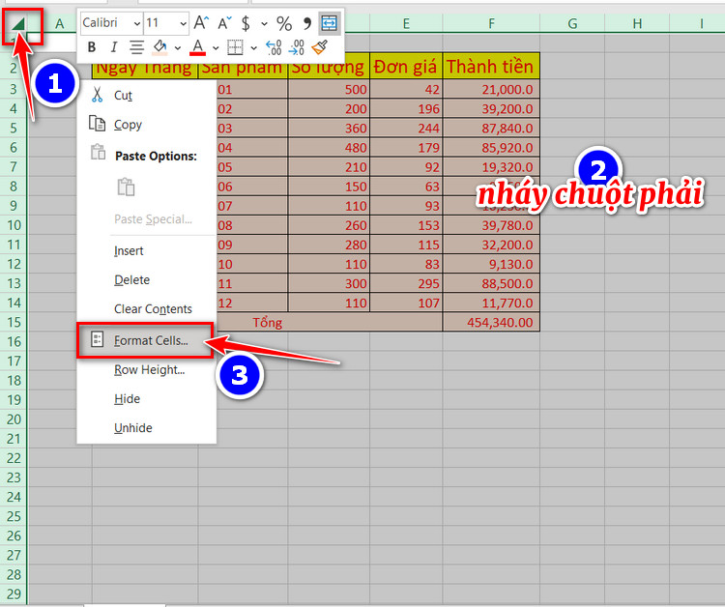The image size is (725, 607).
Task: Apply percent style format
Action: (x=284, y=23)
